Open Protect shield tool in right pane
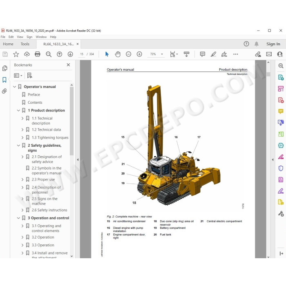The image size is (286, 286). (x=281, y=168)
